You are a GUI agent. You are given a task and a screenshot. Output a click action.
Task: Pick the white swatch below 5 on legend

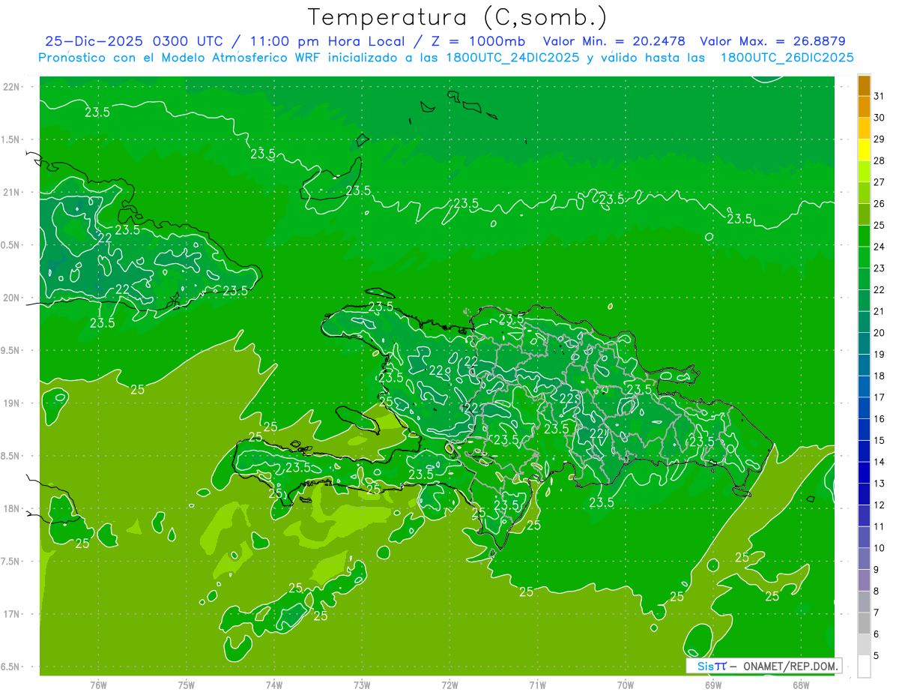[x=864, y=666]
